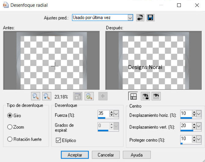Toggle the show/hide previews layout icon
The width and height of the screenshot is (205, 162).
click(133, 96)
